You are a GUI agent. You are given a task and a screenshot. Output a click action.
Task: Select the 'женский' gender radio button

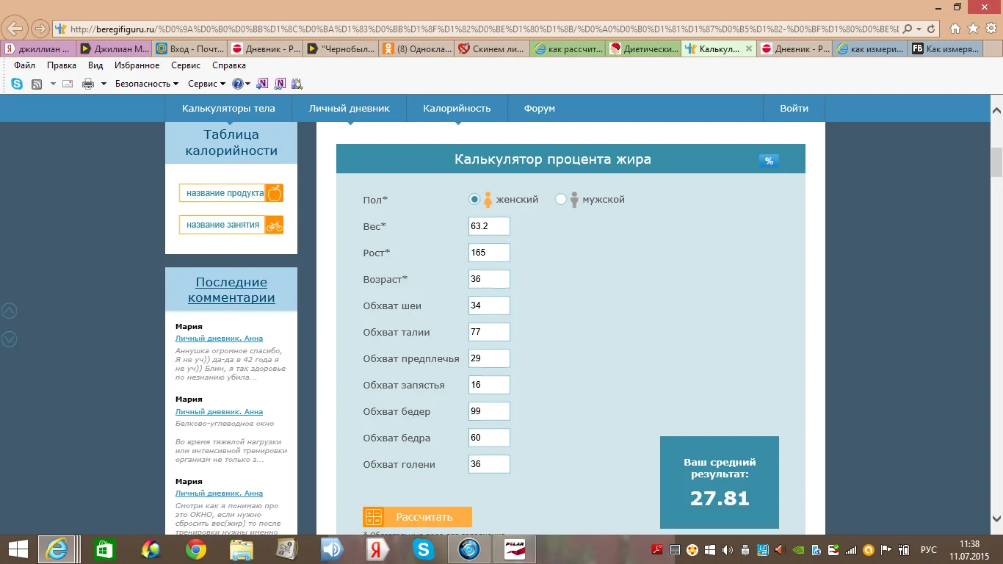(475, 199)
